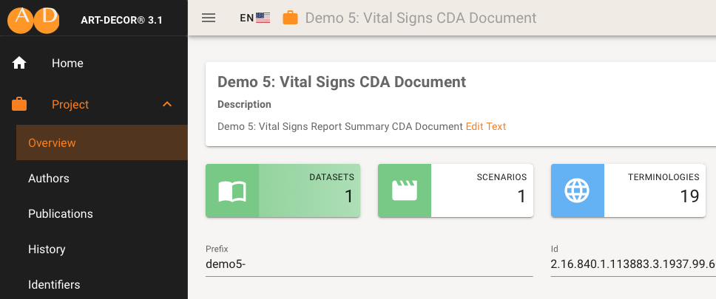Open the EN language selector
Screen dimensions: 716x299
[x=247, y=18]
